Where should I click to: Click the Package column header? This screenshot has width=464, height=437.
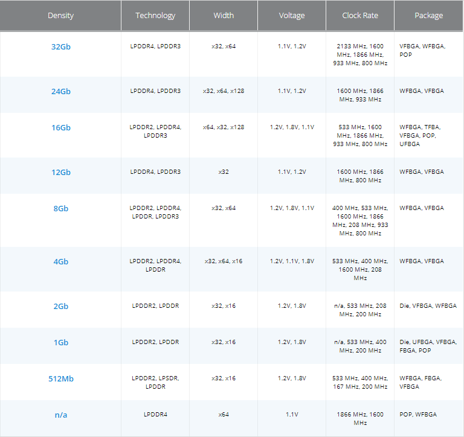point(428,16)
